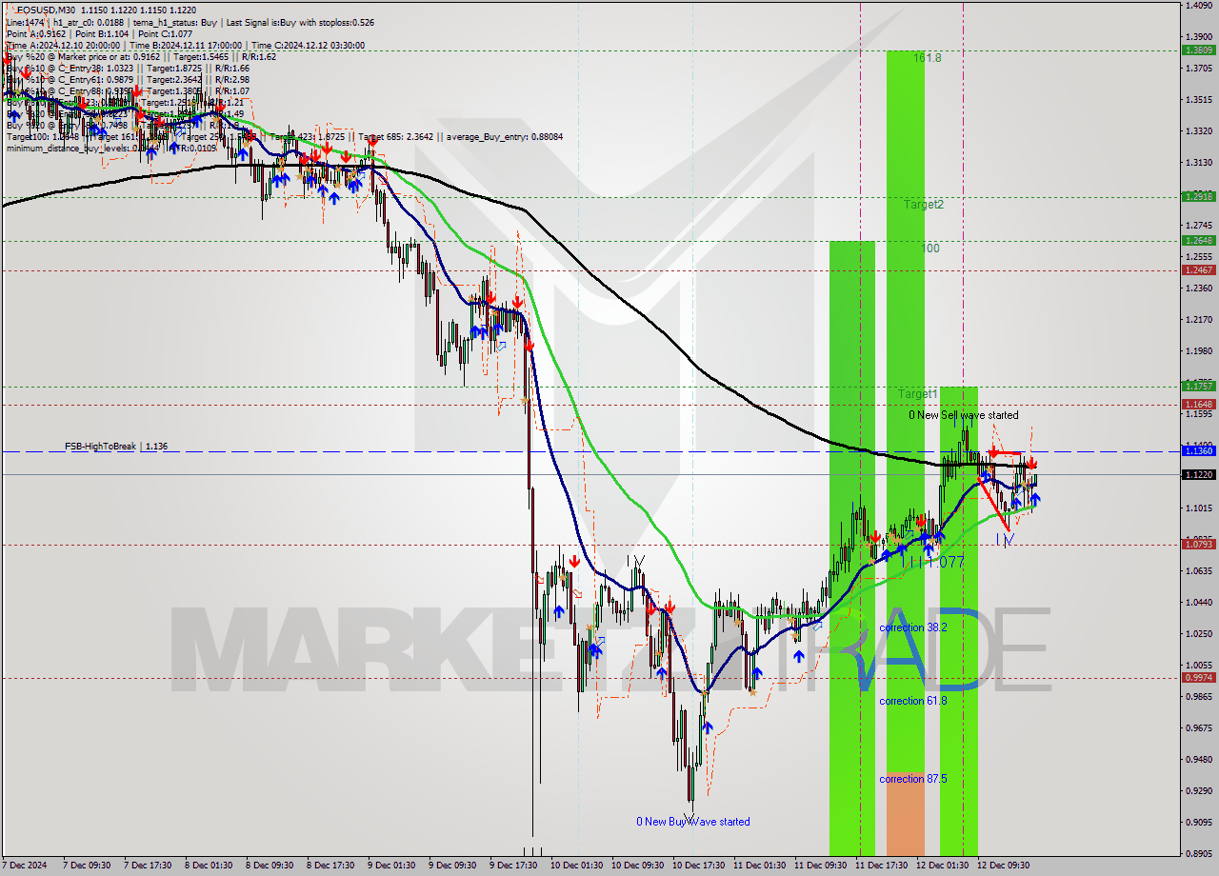This screenshot has width=1219, height=876.
Task: Click the 'correction 61.8' label
Action: coord(913,701)
